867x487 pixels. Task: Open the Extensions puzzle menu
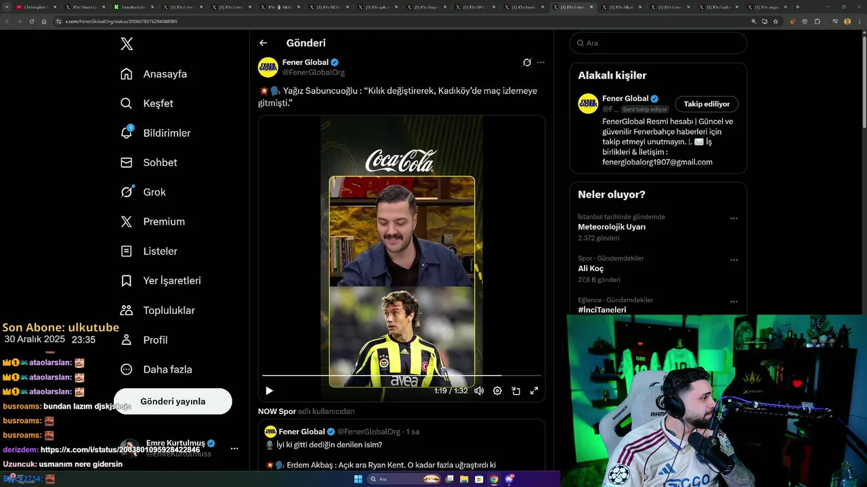click(x=818, y=21)
